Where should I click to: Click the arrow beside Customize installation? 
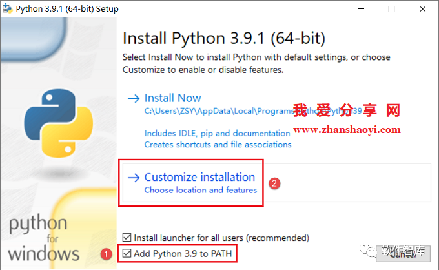coord(134,177)
